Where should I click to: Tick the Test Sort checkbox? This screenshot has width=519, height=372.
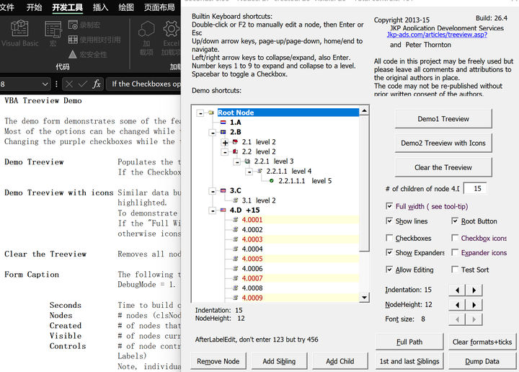tap(455, 270)
